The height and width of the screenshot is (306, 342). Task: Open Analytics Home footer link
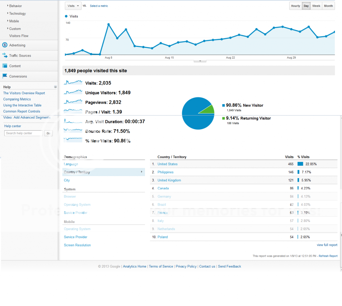coord(135,266)
